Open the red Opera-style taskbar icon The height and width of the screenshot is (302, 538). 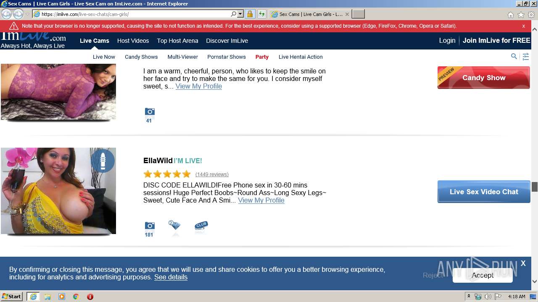(x=90, y=297)
